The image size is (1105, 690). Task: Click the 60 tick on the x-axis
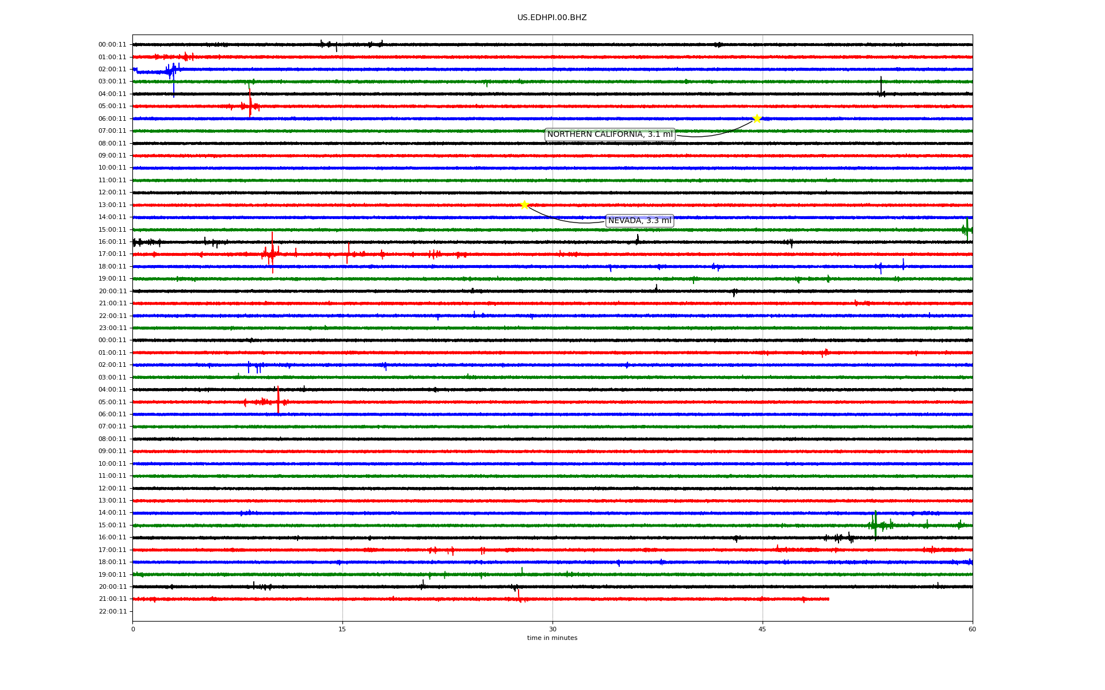tap(972, 629)
